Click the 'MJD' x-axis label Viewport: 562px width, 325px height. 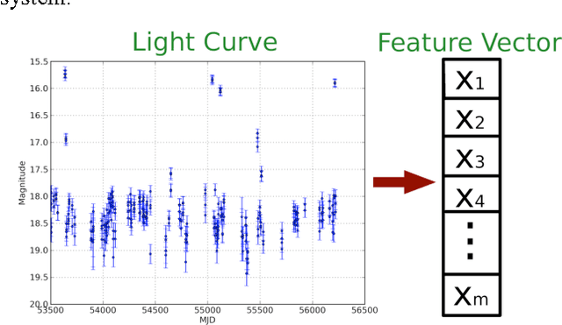click(x=207, y=320)
